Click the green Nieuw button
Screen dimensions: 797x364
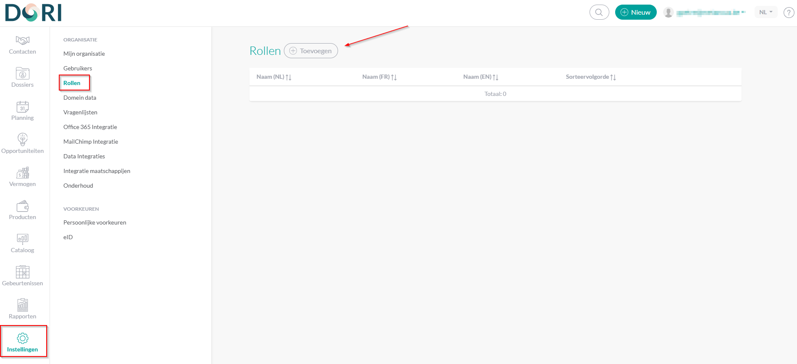tap(635, 12)
